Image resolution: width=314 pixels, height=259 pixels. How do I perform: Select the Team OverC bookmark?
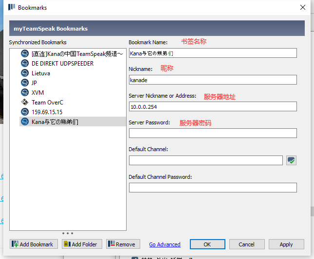(73, 102)
